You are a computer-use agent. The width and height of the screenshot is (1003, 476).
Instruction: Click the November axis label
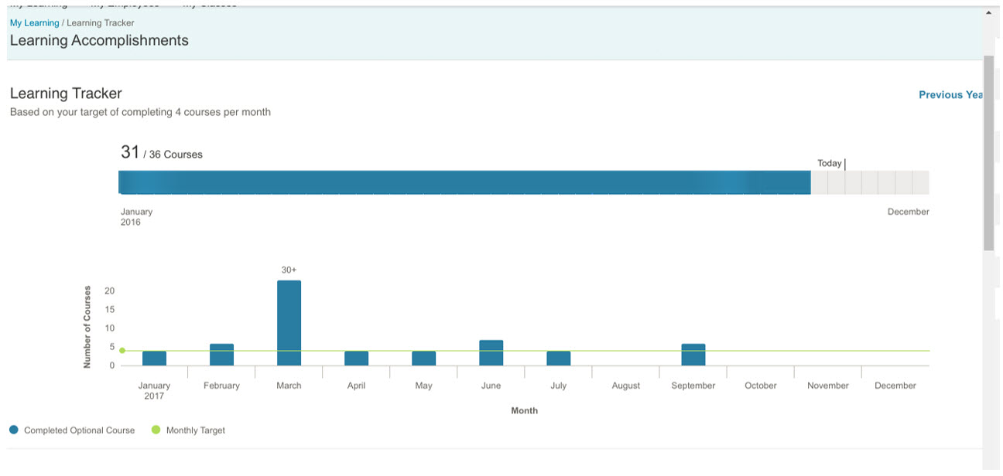[828, 386]
